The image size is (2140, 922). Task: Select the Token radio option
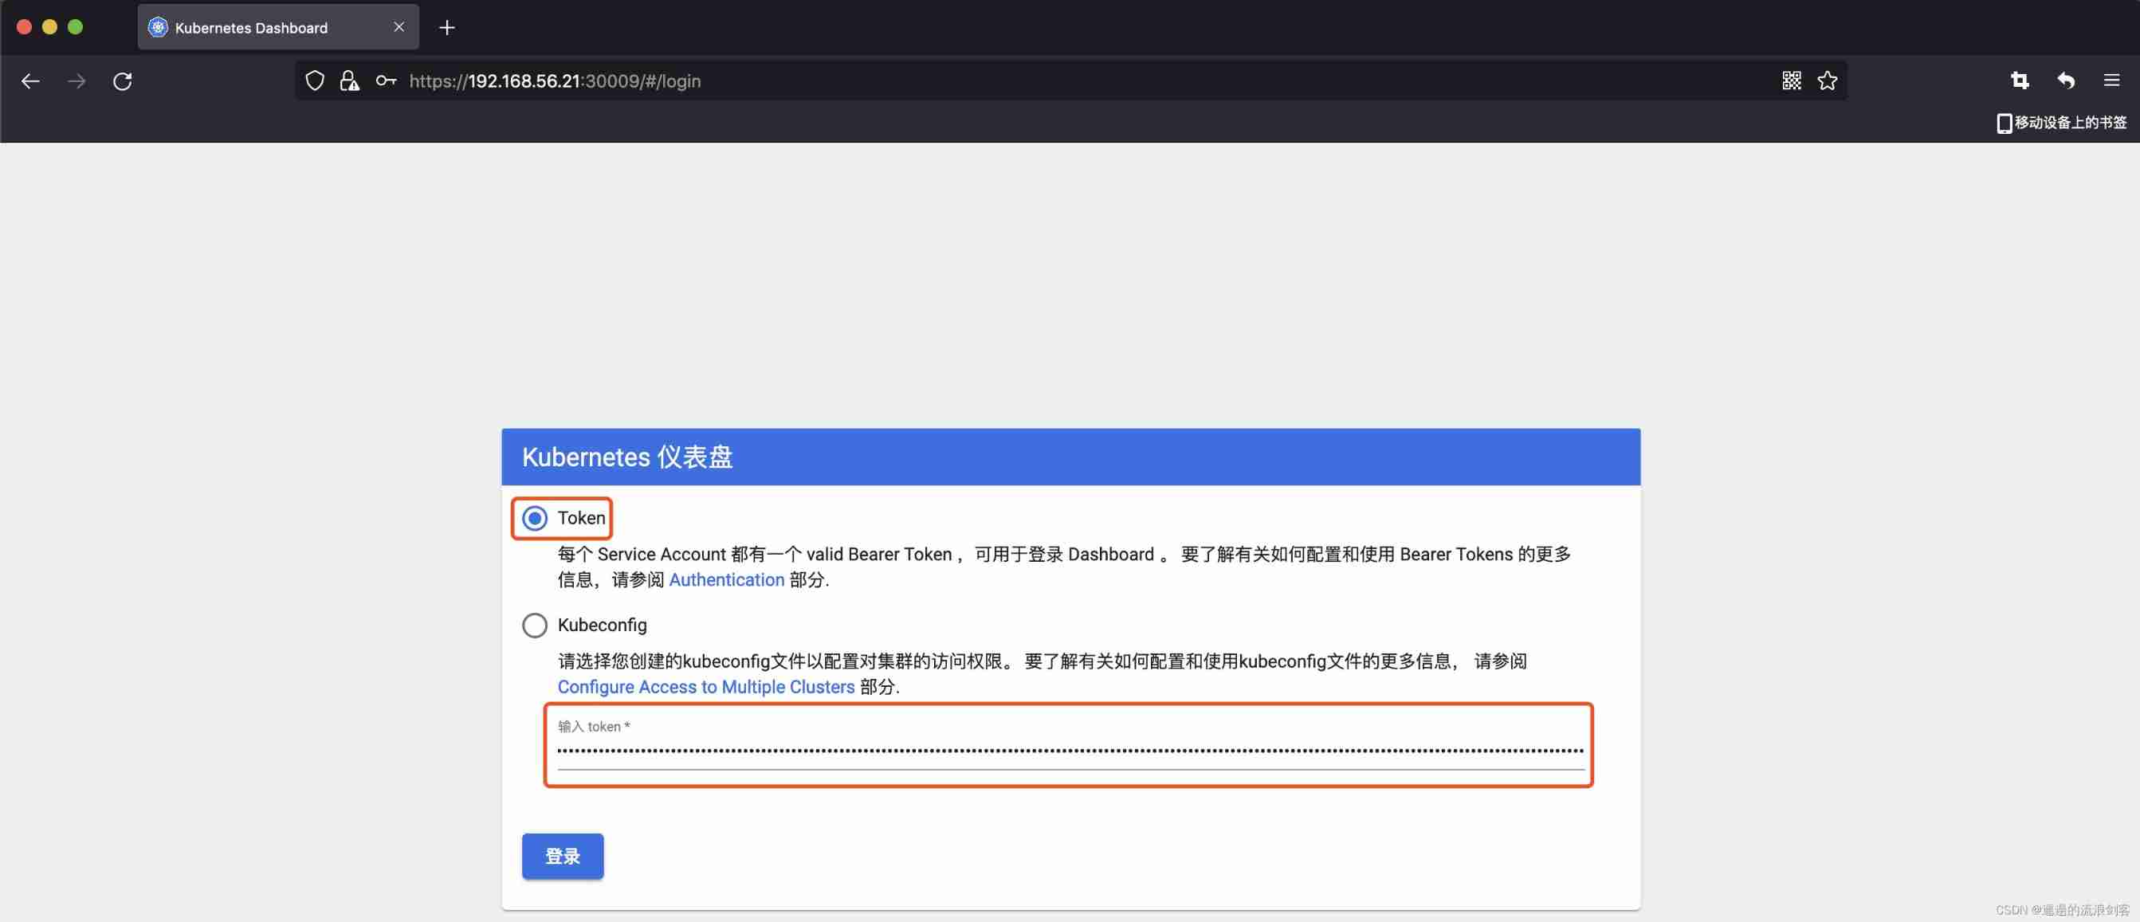[x=535, y=518]
